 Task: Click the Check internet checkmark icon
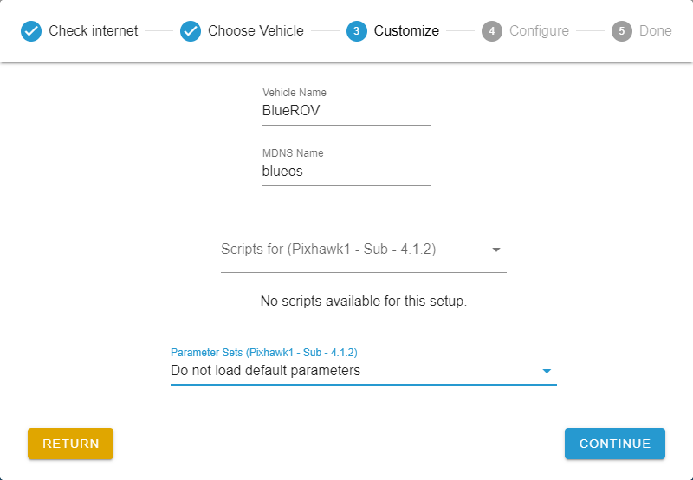point(31,31)
